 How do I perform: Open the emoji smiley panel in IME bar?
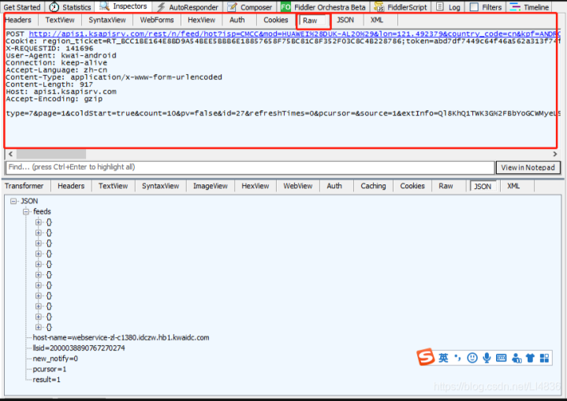point(472,358)
